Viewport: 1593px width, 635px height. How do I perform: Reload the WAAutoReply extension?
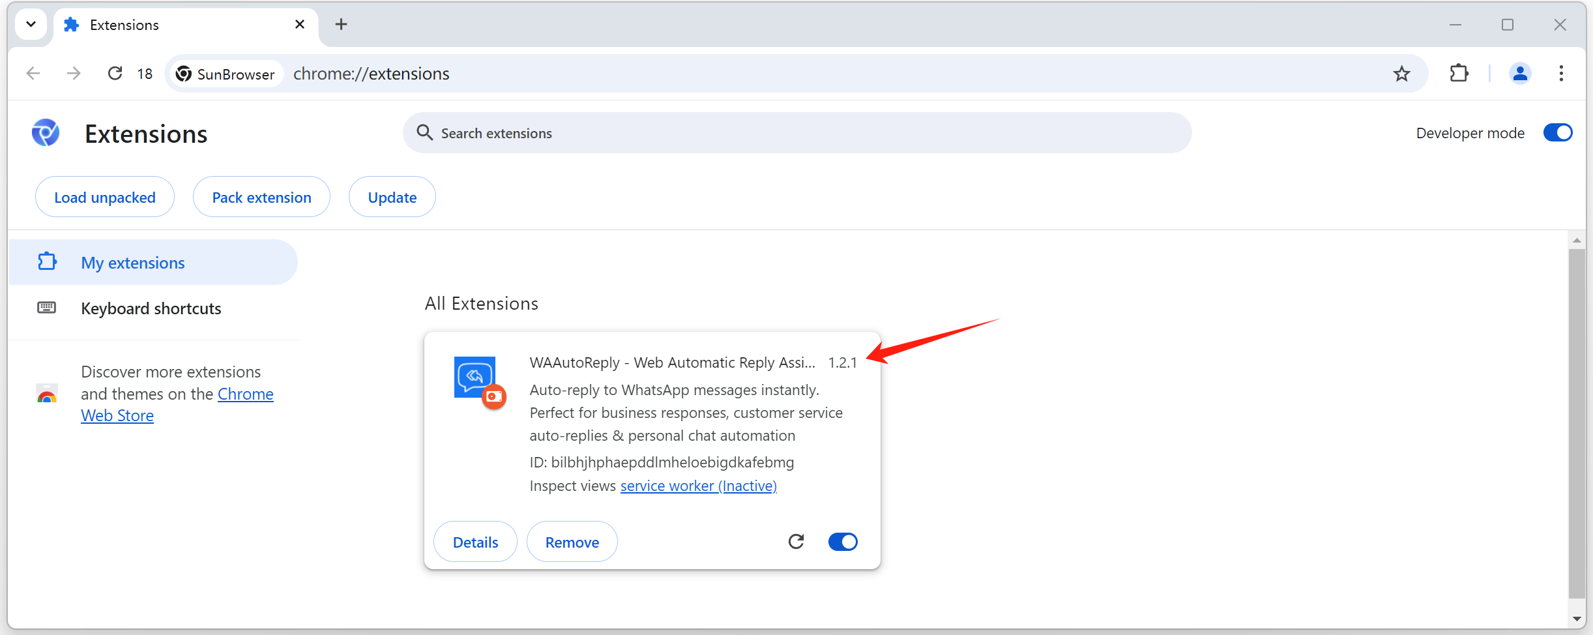(796, 542)
